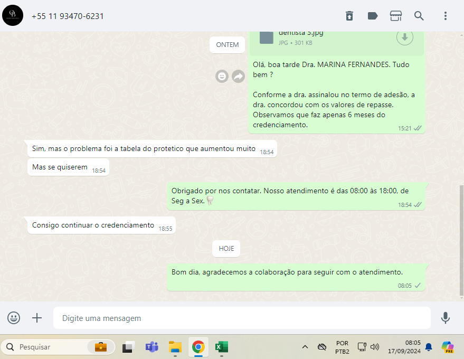Expand hidden system tray icons
Screen dimensions: 464x359
pyautogui.click(x=305, y=347)
